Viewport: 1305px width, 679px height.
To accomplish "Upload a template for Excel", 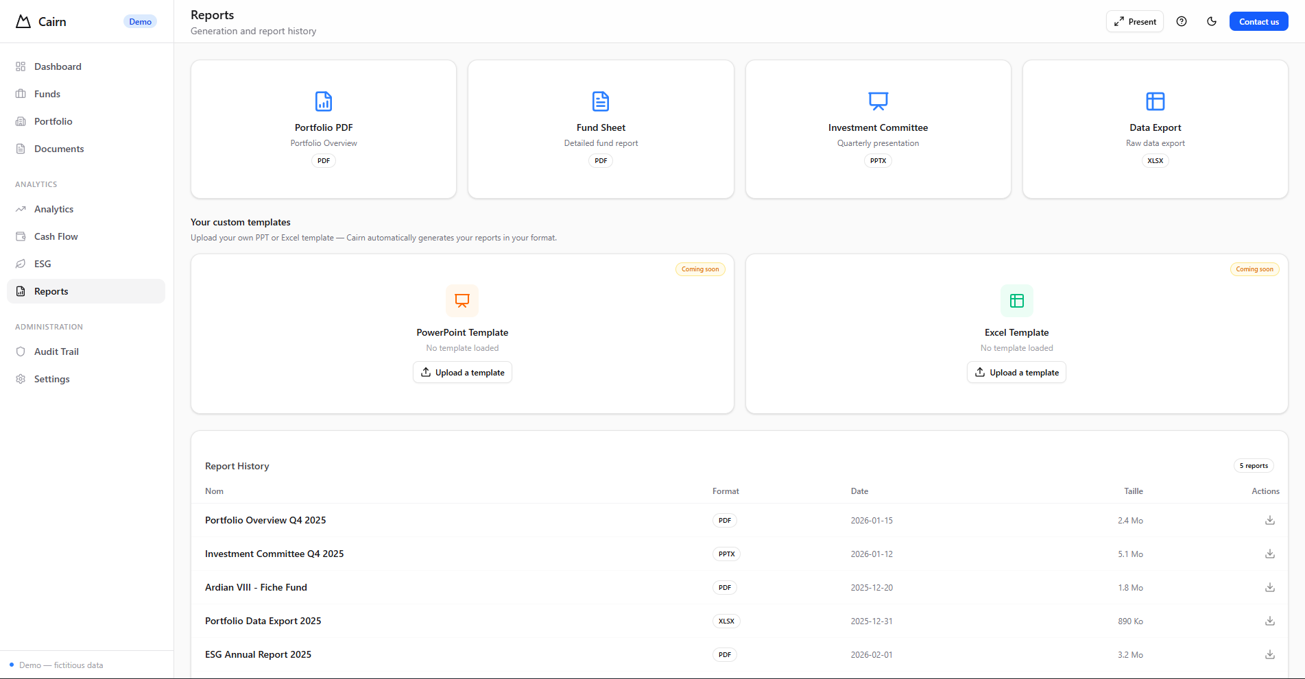I will coord(1016,373).
